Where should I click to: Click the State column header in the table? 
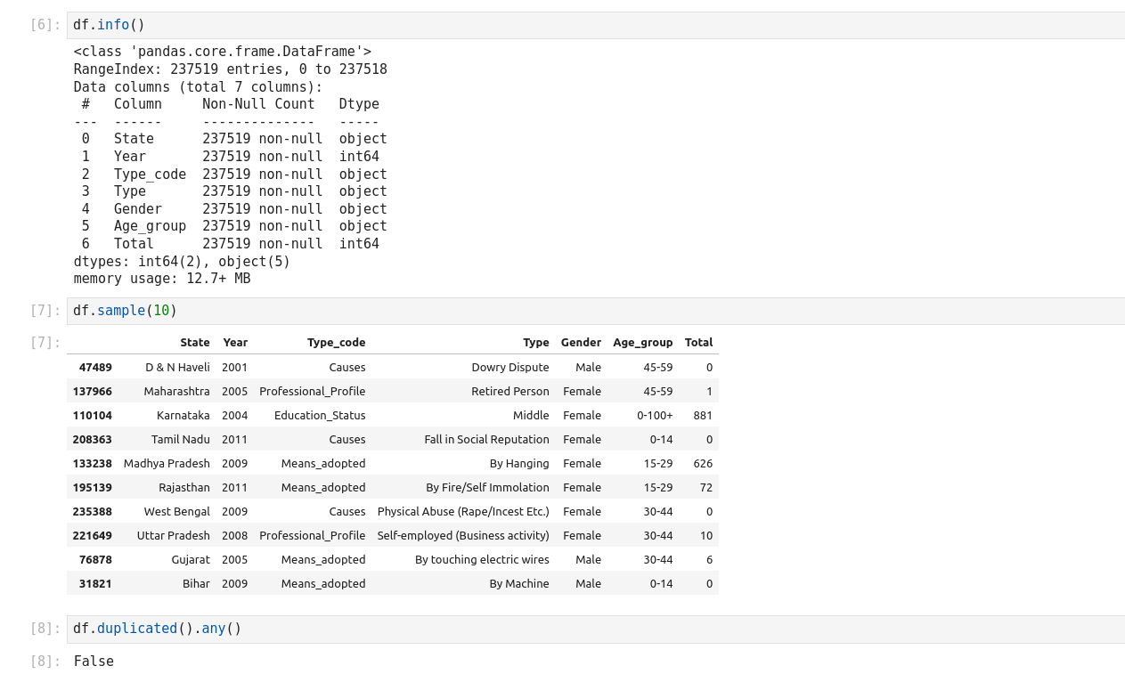(x=194, y=342)
